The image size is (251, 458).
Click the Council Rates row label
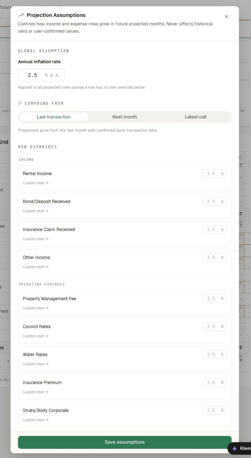37,327
